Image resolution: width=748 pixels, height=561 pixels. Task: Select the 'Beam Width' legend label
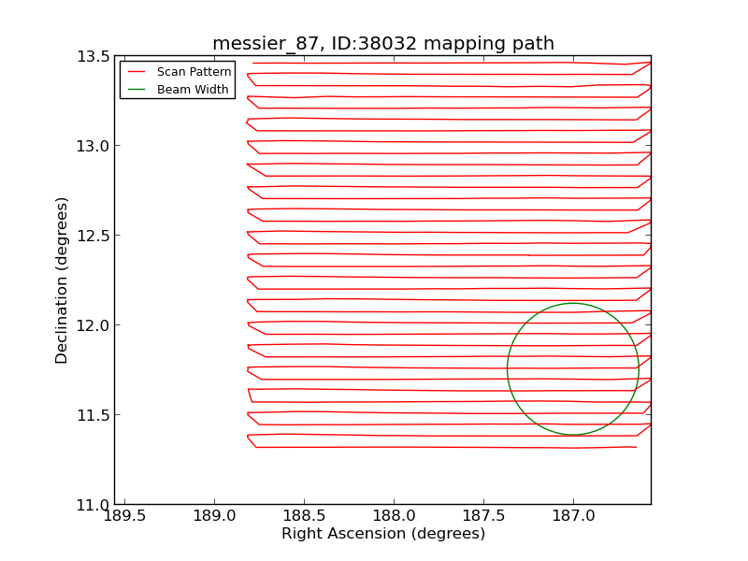pyautogui.click(x=193, y=89)
